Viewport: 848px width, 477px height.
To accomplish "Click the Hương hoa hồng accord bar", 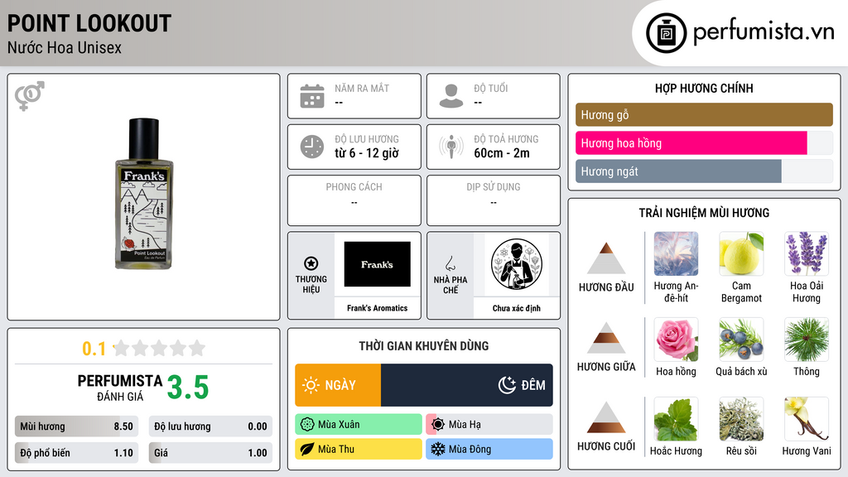I will [691, 143].
